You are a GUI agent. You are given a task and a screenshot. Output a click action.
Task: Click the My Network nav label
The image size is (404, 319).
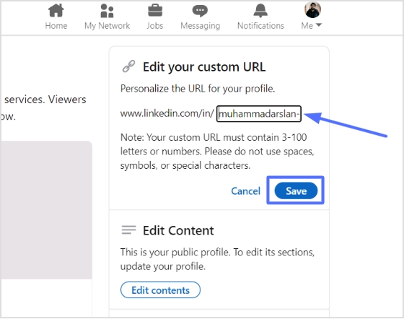click(107, 26)
